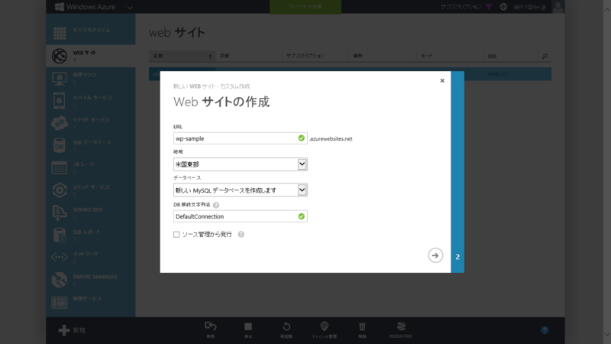Viewport: 611px width, 344px height.
Task: Click the page scrollbar up arrow
Action: point(607,10)
